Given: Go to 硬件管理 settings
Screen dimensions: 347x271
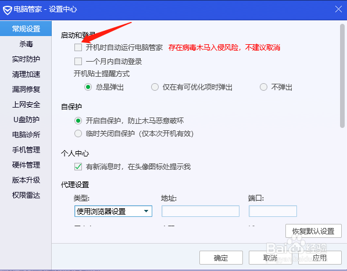Looking at the screenshot, I should [x=26, y=165].
